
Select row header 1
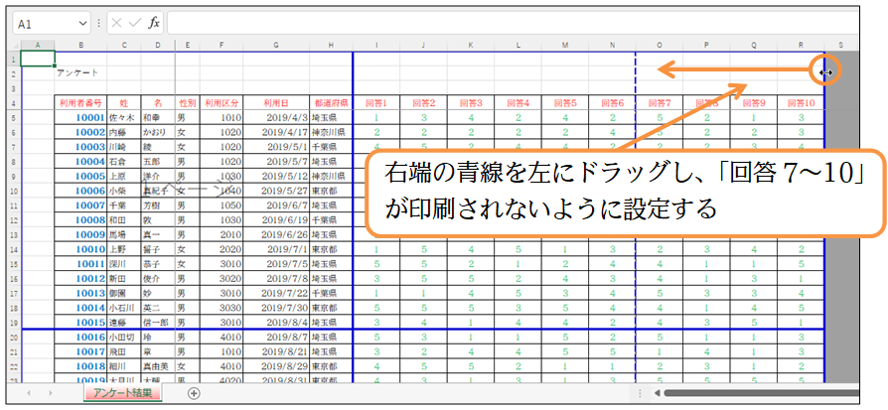click(x=16, y=59)
